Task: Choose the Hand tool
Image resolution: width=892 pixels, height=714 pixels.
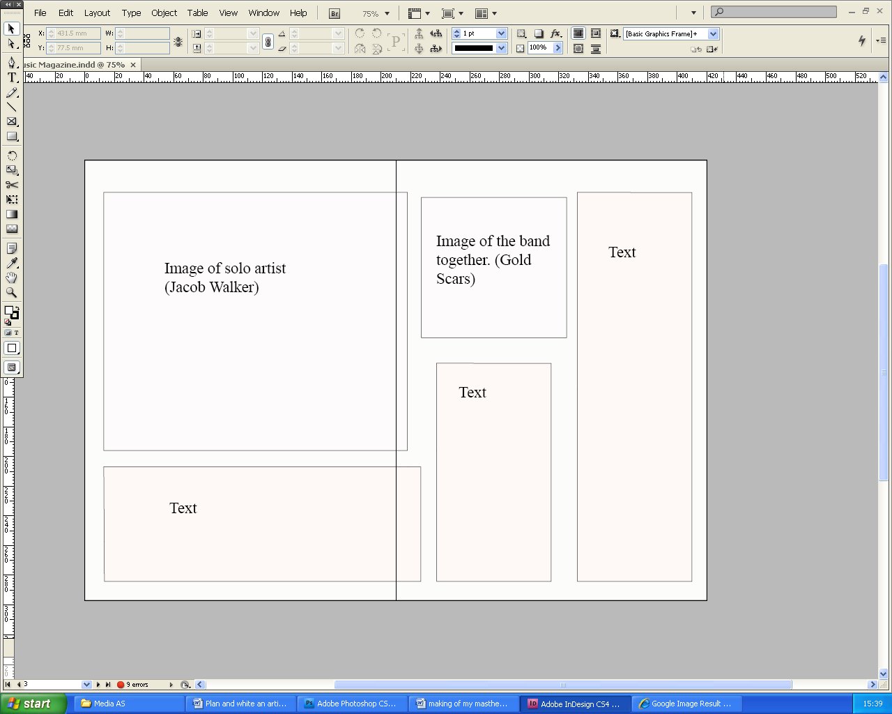Action: coord(11,278)
